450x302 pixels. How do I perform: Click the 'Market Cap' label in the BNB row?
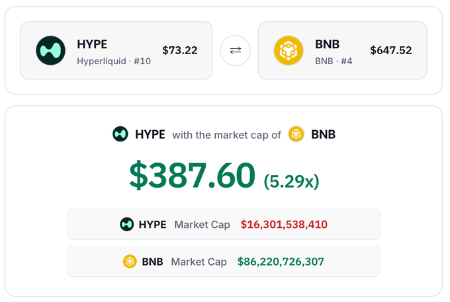pos(199,262)
